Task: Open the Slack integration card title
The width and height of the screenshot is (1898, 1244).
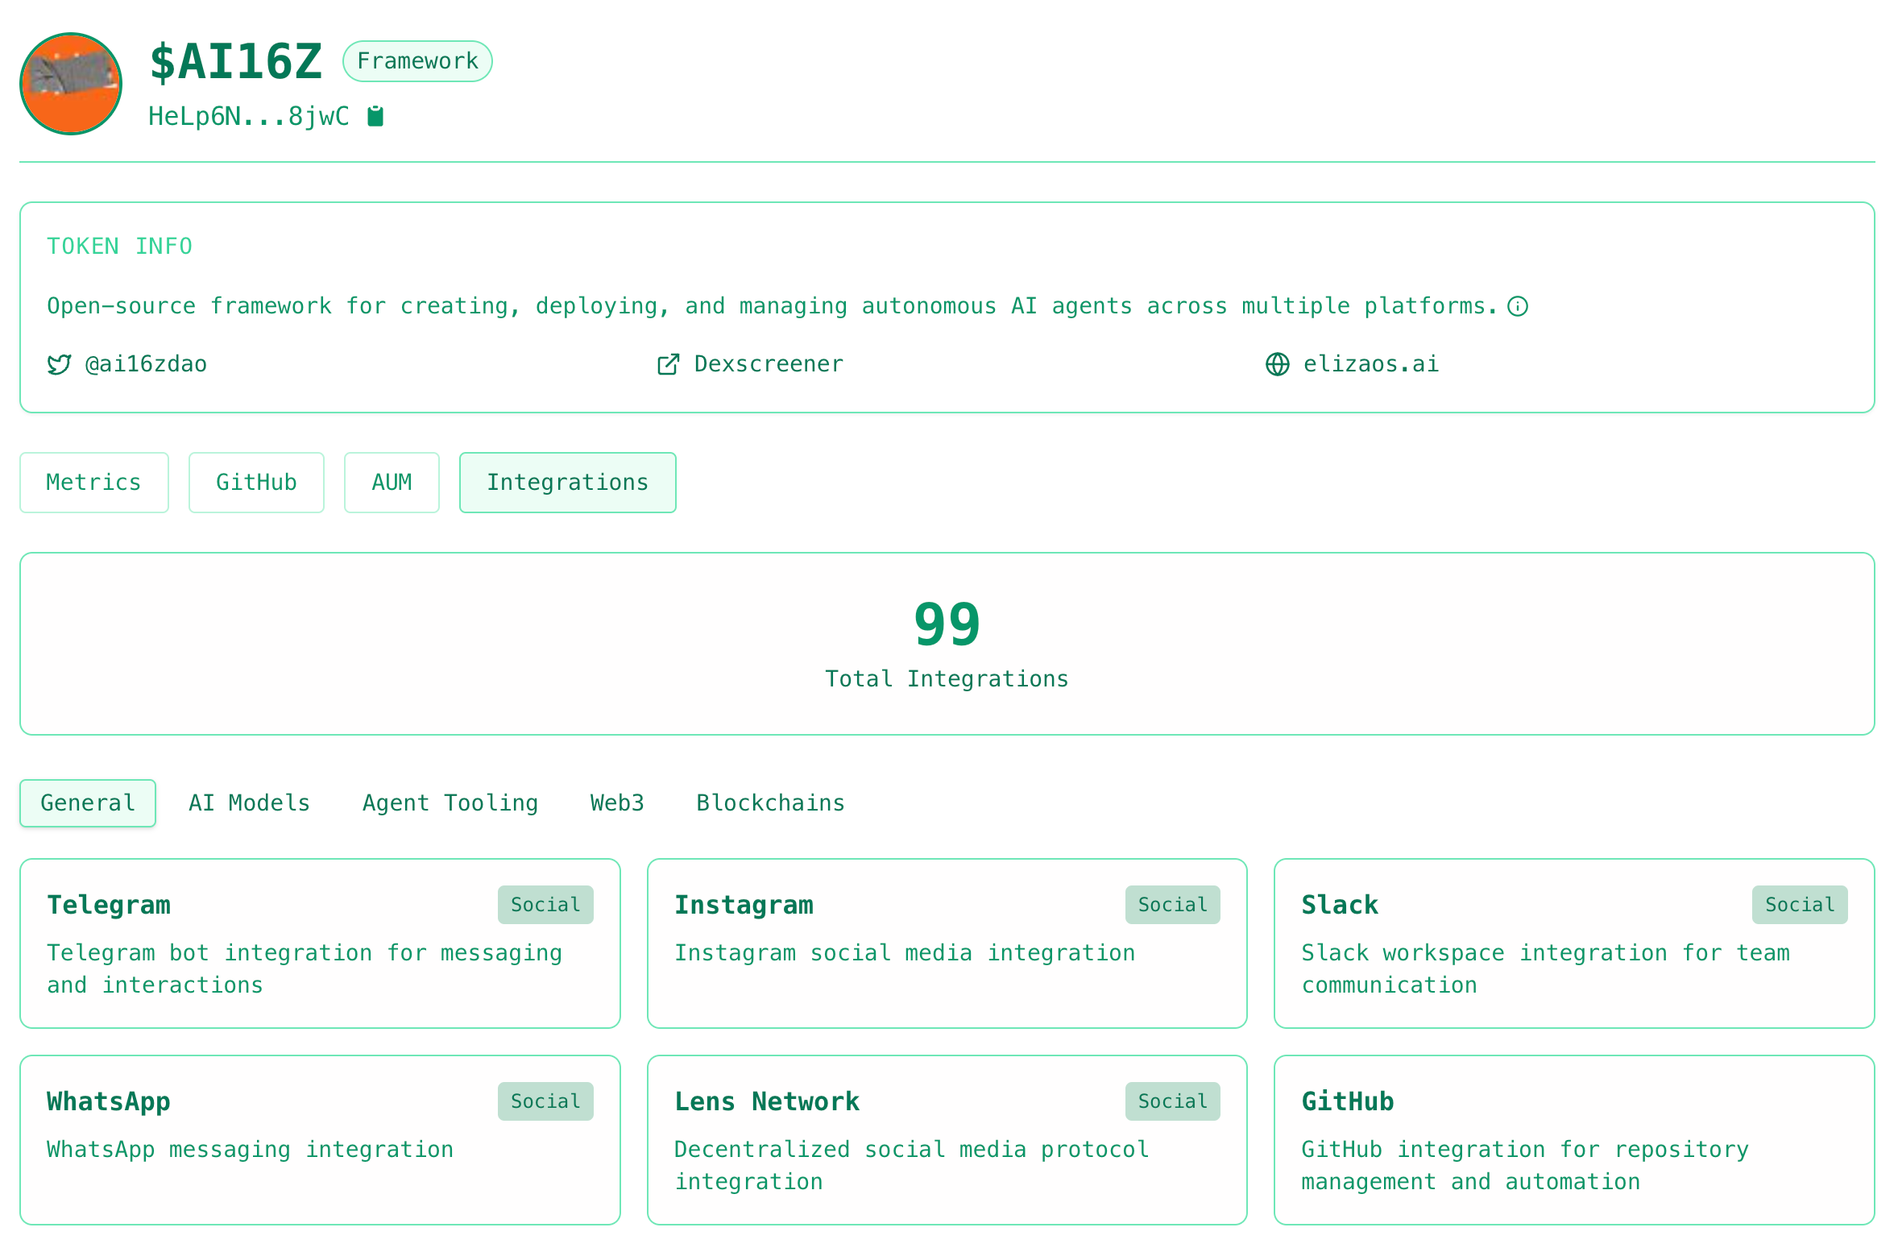Action: tap(1340, 905)
